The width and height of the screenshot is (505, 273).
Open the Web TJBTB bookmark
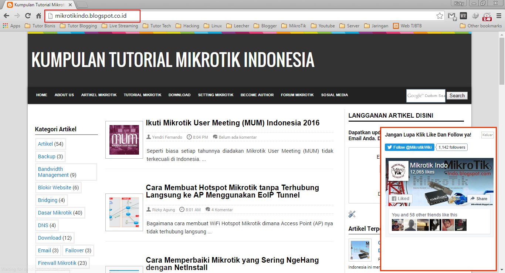point(407,26)
